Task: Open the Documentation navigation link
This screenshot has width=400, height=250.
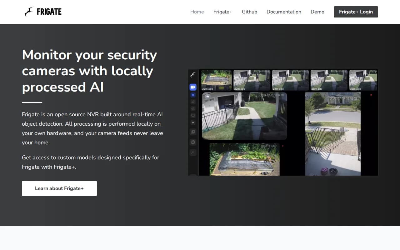Action: pyautogui.click(x=284, y=12)
